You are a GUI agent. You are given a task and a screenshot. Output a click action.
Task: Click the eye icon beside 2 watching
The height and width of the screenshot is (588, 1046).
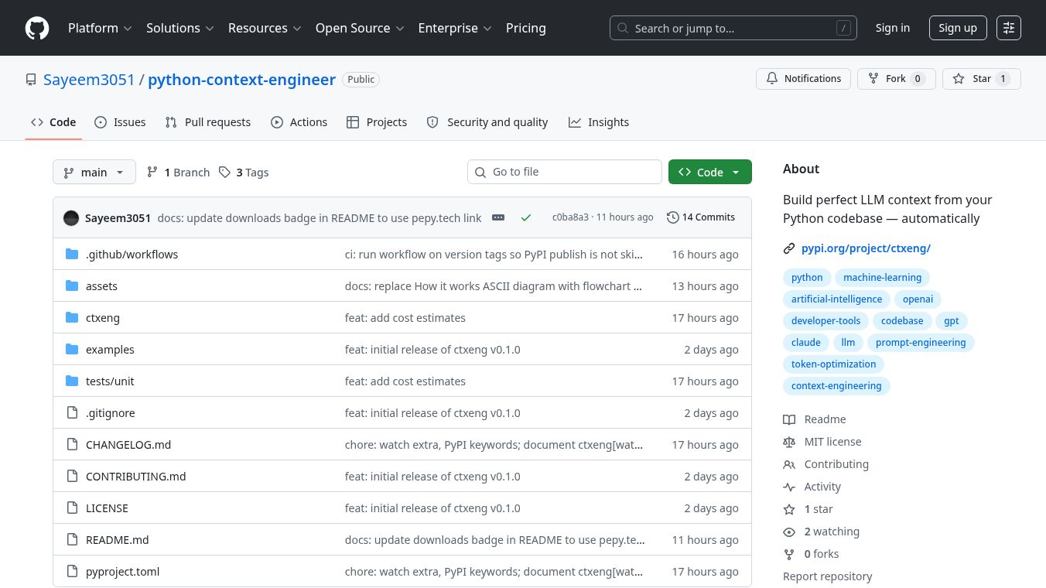click(x=789, y=532)
